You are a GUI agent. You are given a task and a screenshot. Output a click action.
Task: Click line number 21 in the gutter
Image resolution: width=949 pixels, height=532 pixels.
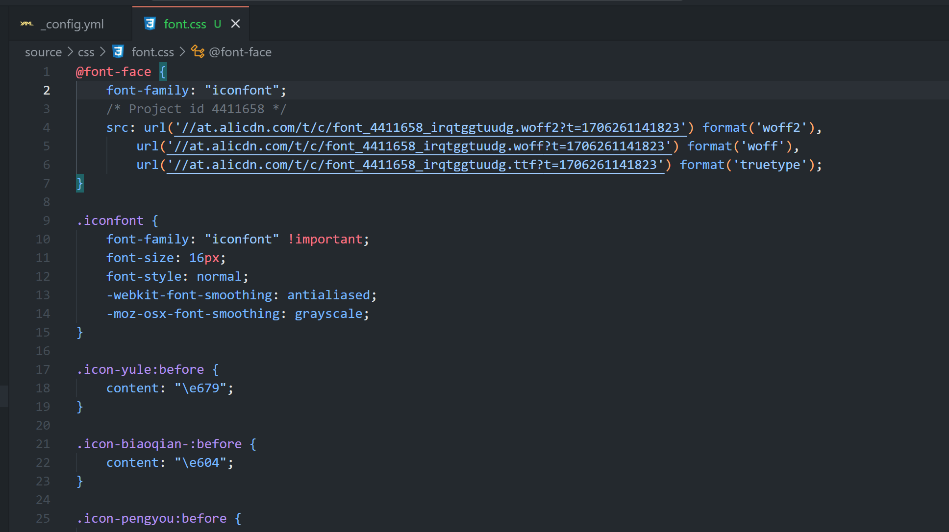coord(43,444)
